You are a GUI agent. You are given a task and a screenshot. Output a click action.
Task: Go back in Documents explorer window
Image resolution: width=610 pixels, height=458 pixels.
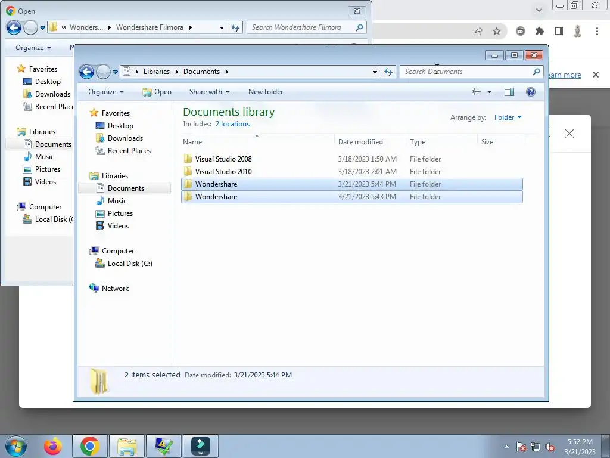coord(87,72)
